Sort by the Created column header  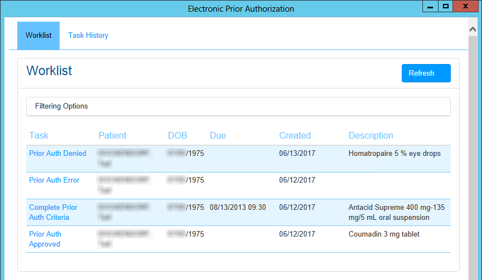click(295, 135)
